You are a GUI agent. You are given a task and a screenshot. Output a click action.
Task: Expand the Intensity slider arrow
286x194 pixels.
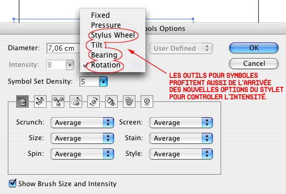pos(70,65)
